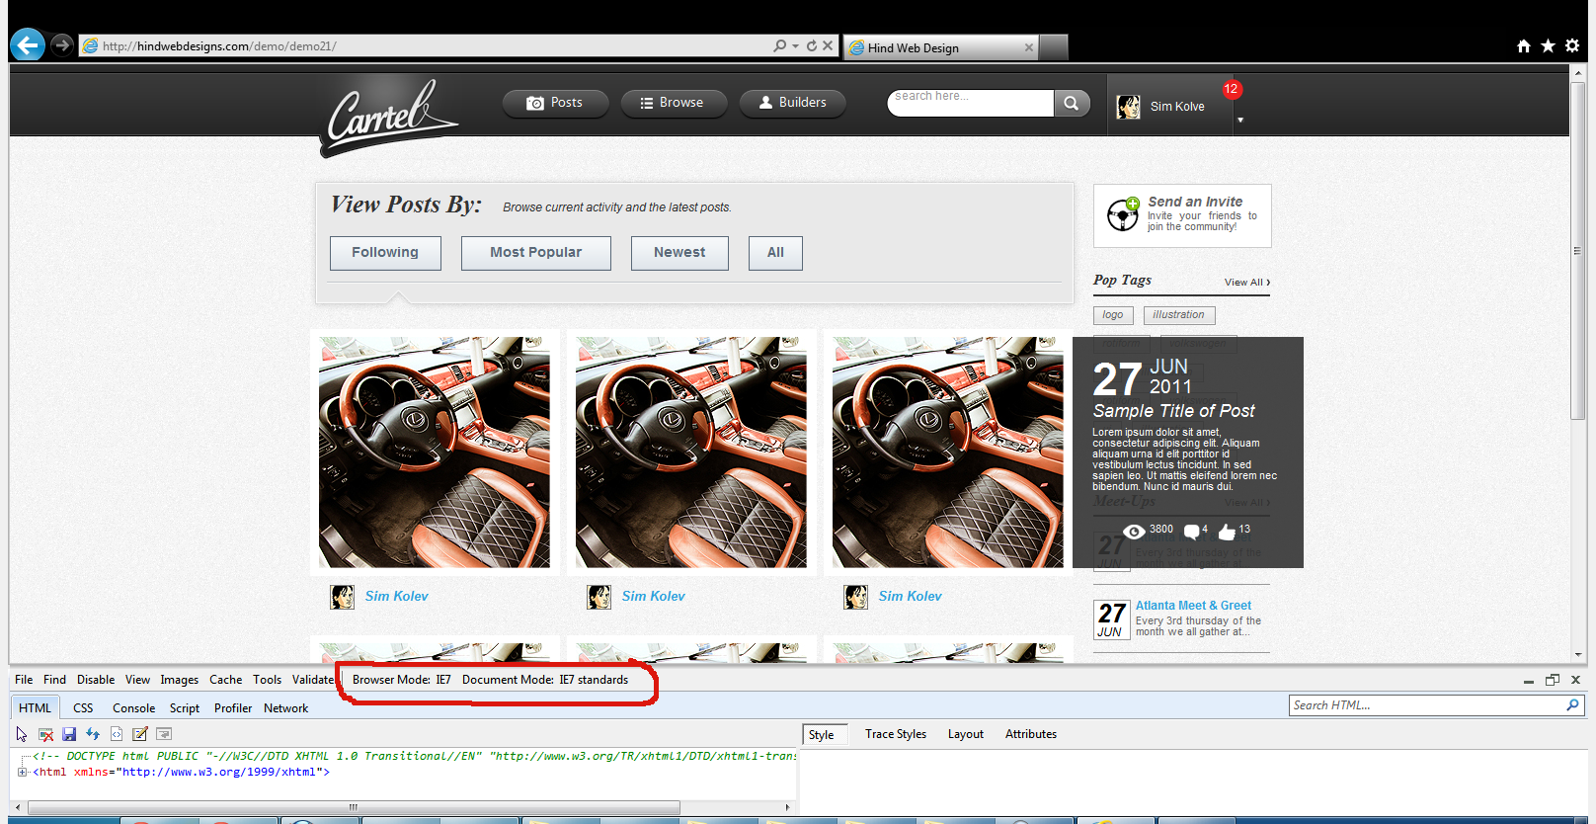Click the clear browser cache icon in DevTools

[45, 734]
